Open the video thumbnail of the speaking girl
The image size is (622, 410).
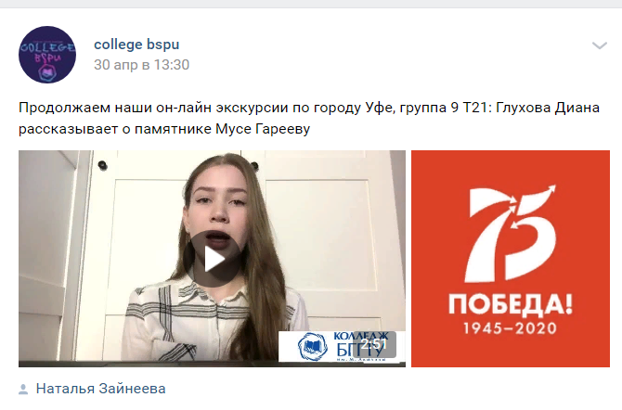coord(212,259)
